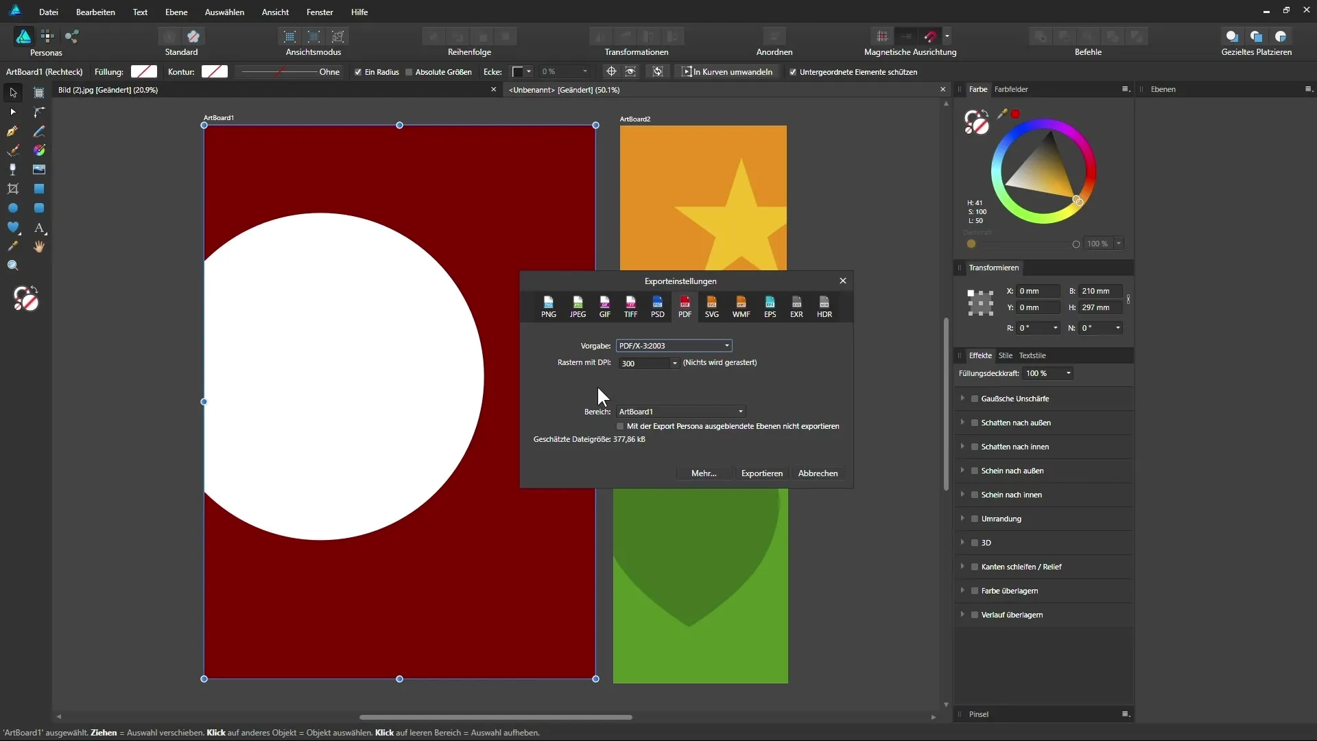Select the Pen tool

pyautogui.click(x=13, y=131)
